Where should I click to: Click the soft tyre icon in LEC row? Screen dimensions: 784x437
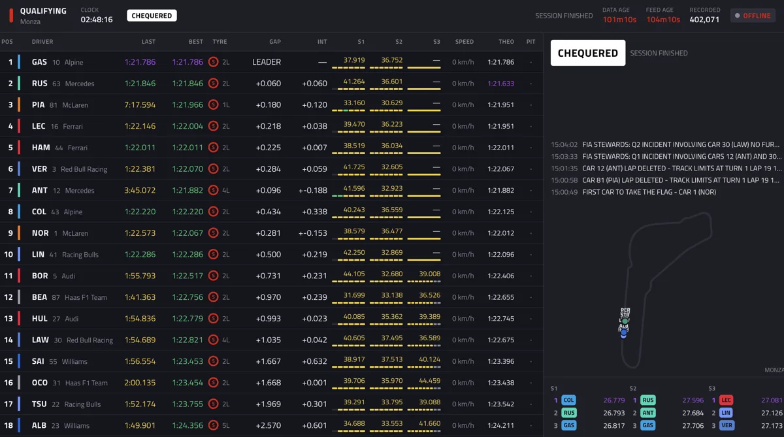coord(213,126)
